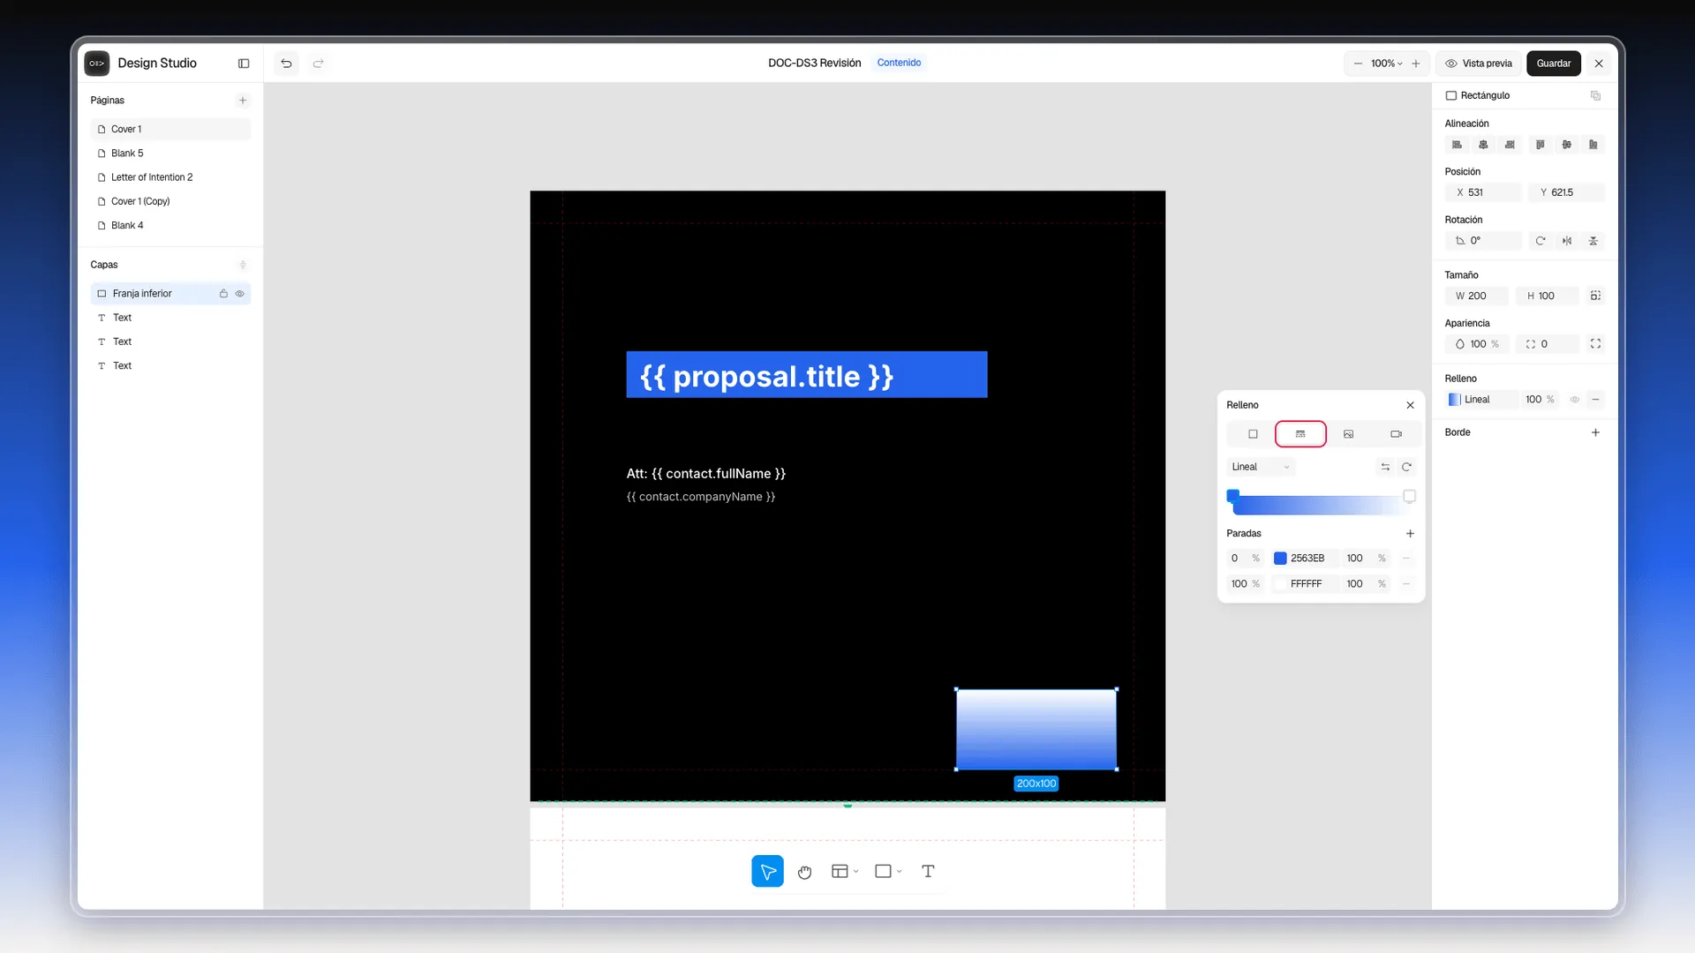Align the rectangle to the right

(1510, 145)
